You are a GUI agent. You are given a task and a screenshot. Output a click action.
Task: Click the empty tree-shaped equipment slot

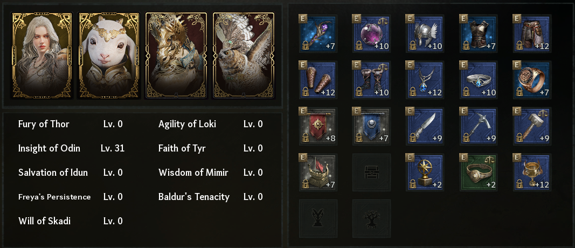pyautogui.click(x=372, y=218)
